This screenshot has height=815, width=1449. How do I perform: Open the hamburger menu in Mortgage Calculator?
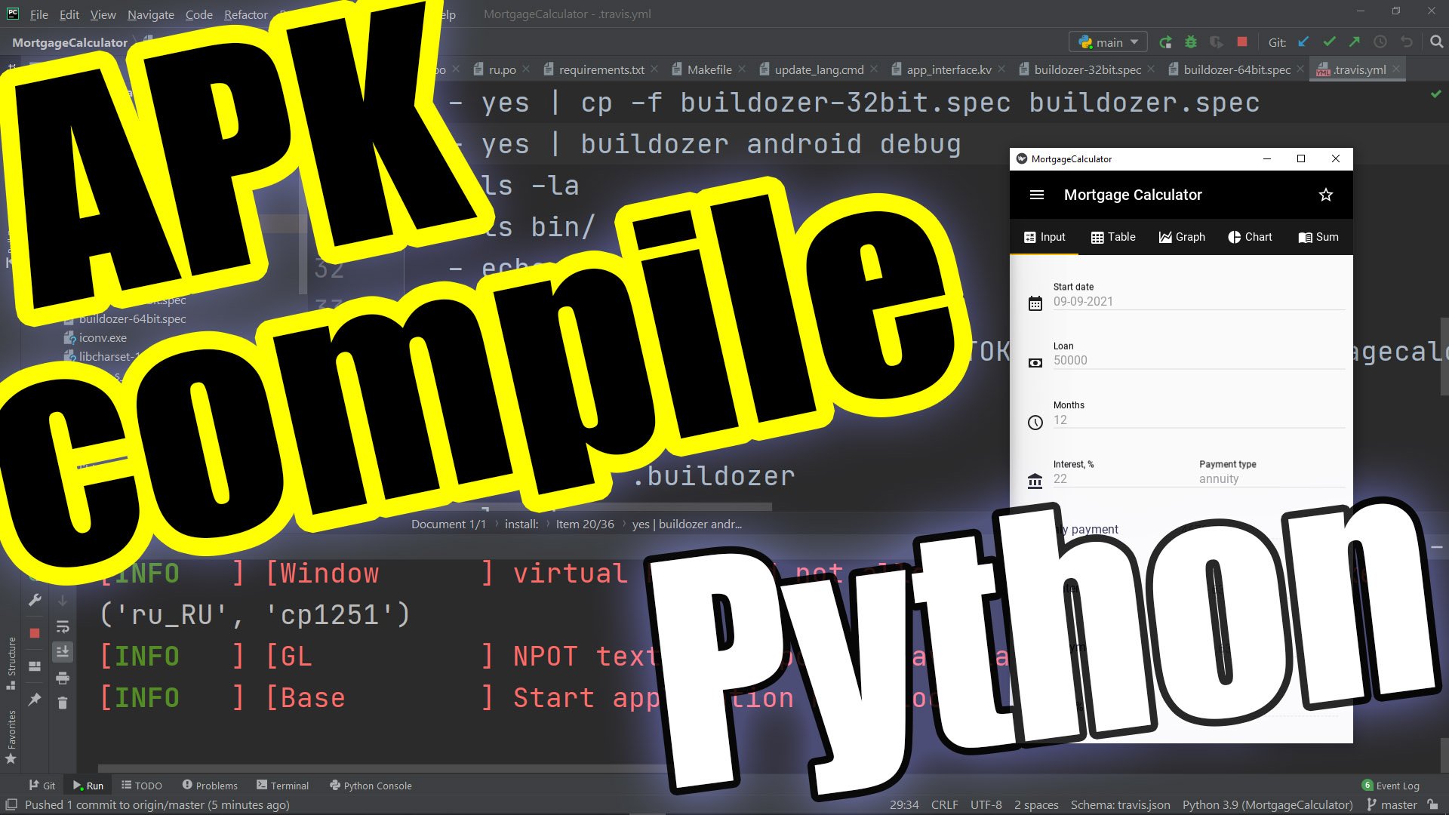[1036, 194]
